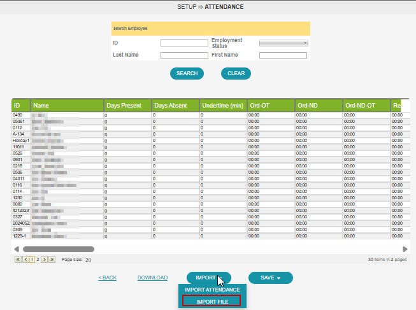Edit Ord-ND value for ID 0114
This screenshot has width=416, height=310.
coord(319,192)
